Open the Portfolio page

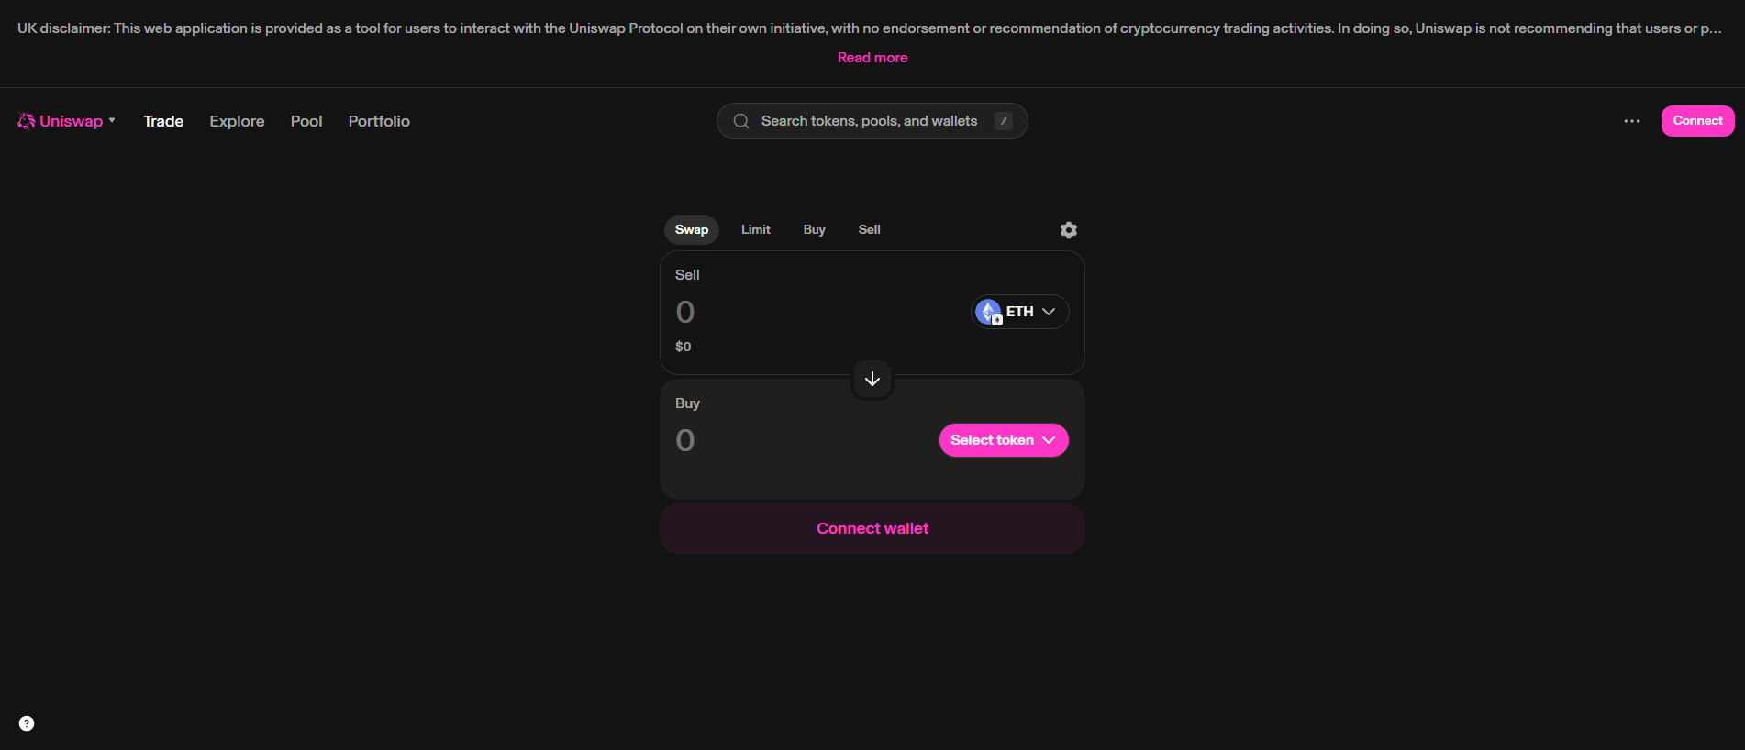point(379,121)
